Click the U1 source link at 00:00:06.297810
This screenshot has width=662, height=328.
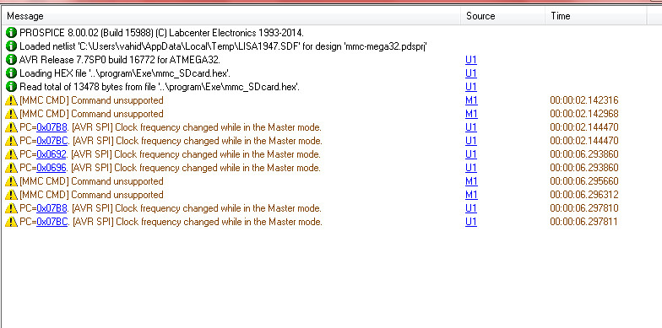click(x=471, y=208)
